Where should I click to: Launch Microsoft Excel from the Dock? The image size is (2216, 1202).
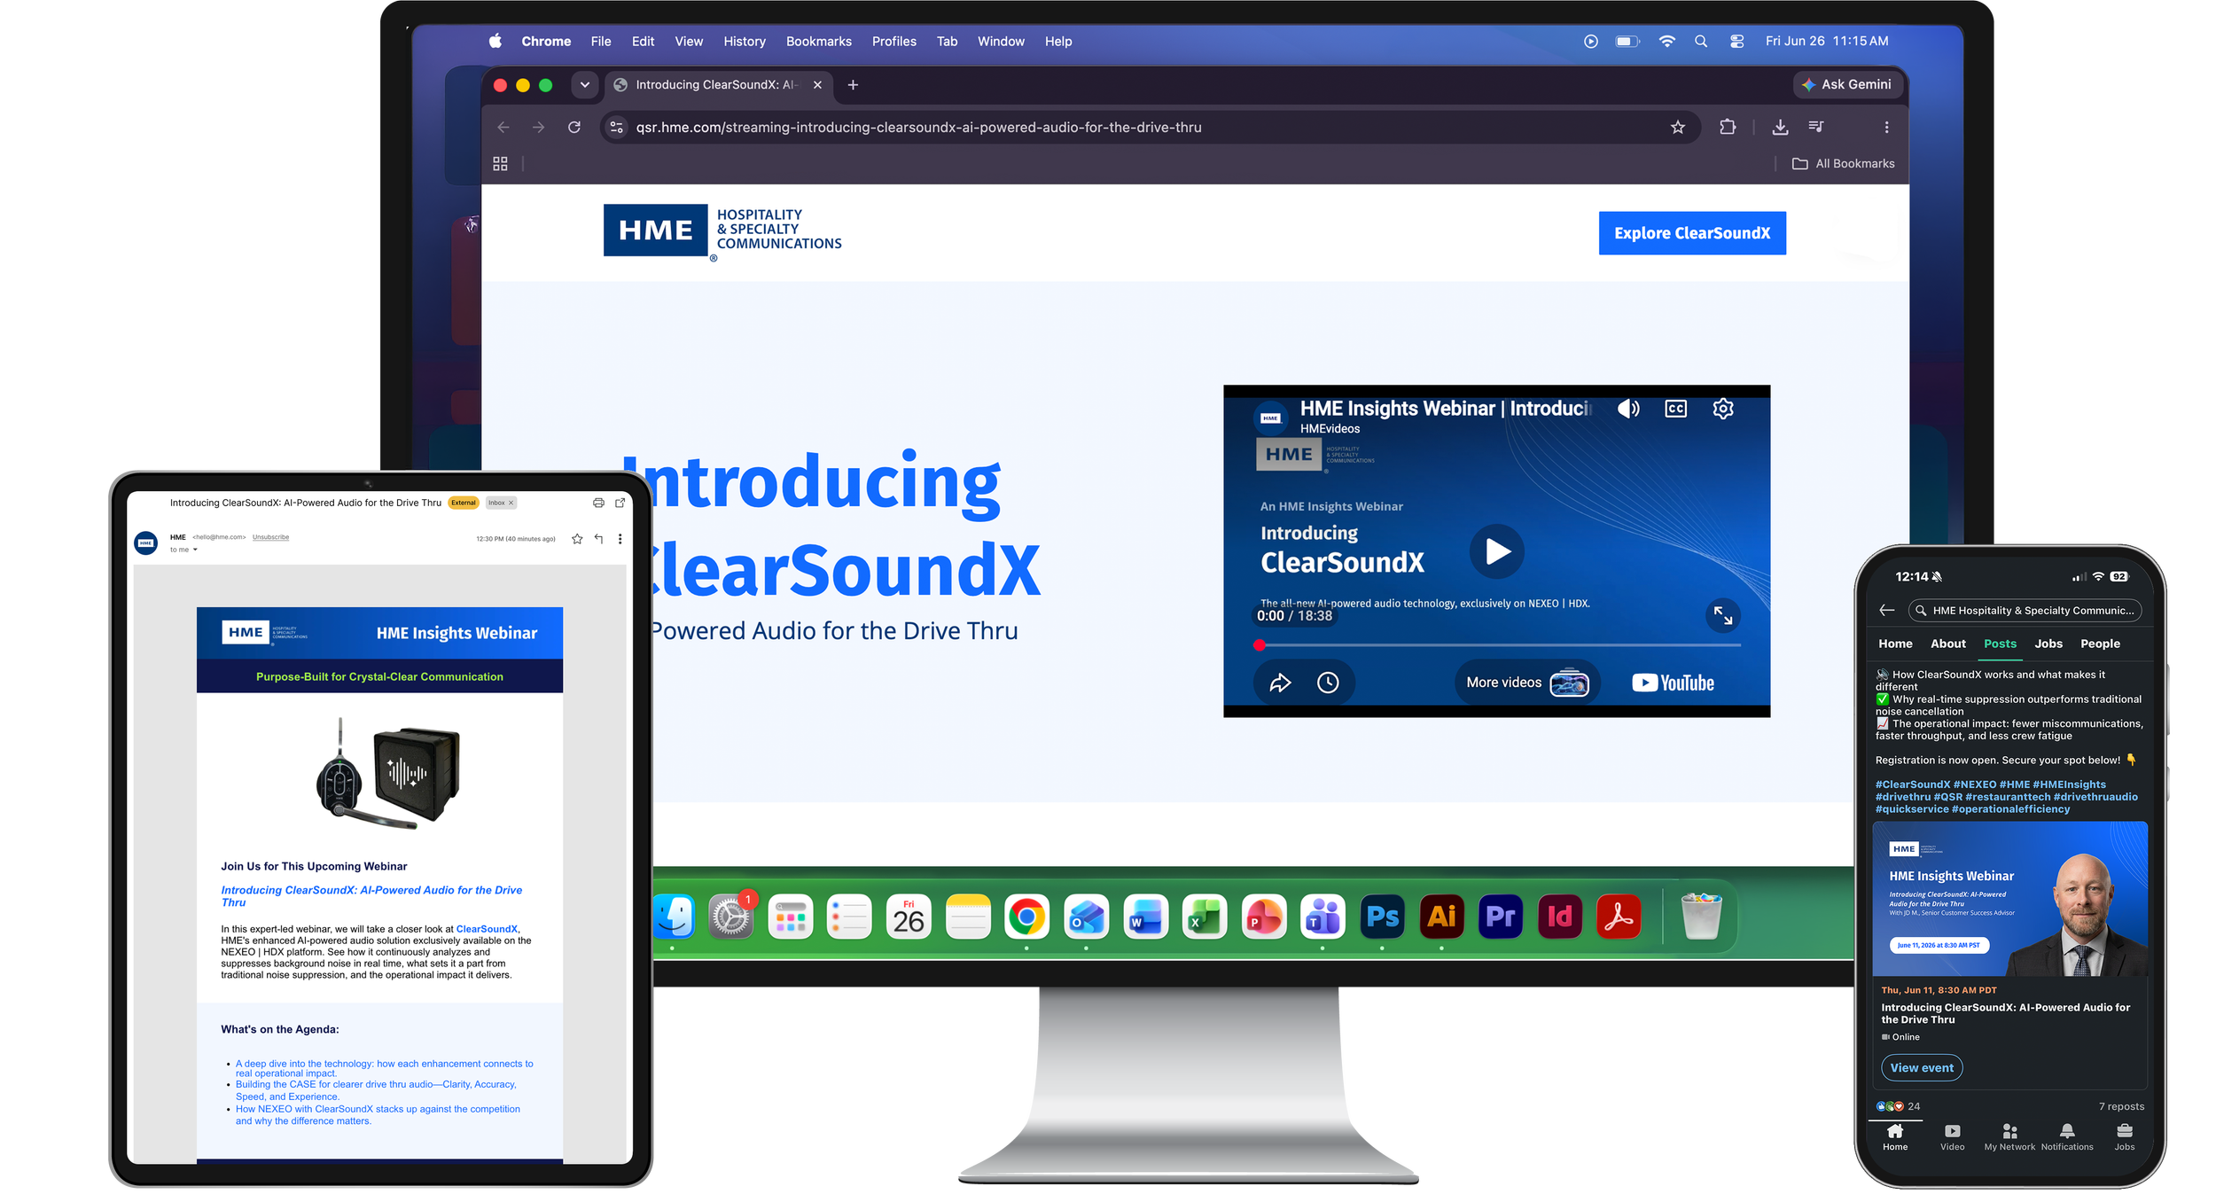pos(1205,916)
